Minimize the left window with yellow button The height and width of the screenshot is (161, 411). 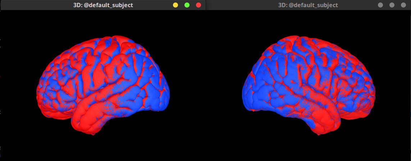pyautogui.click(x=175, y=5)
